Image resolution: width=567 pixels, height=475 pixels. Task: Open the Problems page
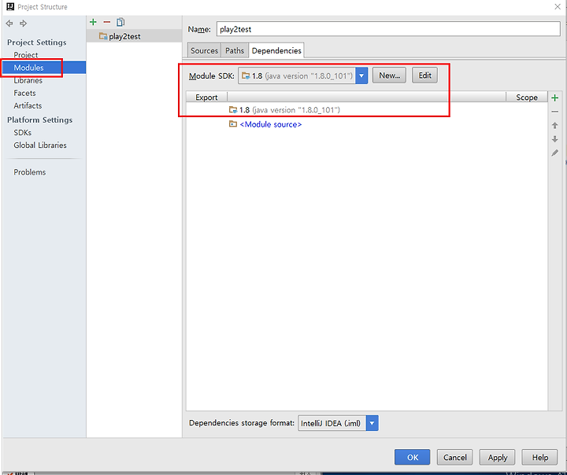pos(30,172)
